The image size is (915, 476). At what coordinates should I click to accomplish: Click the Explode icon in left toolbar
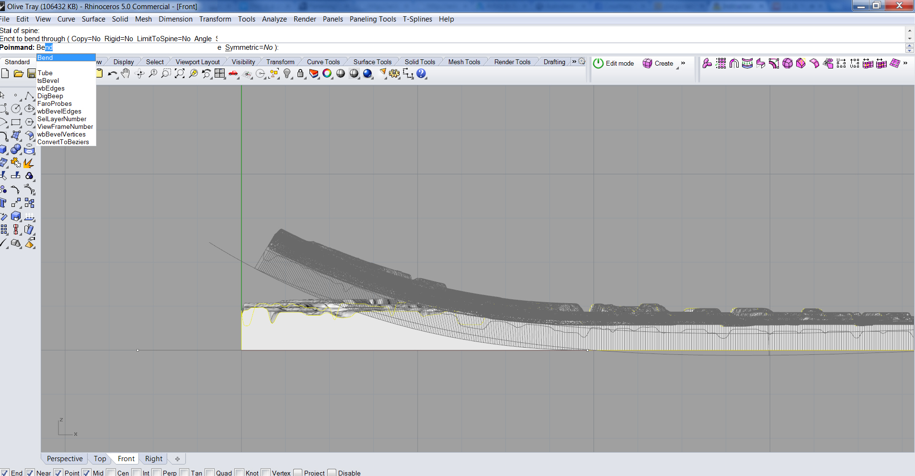coord(28,163)
